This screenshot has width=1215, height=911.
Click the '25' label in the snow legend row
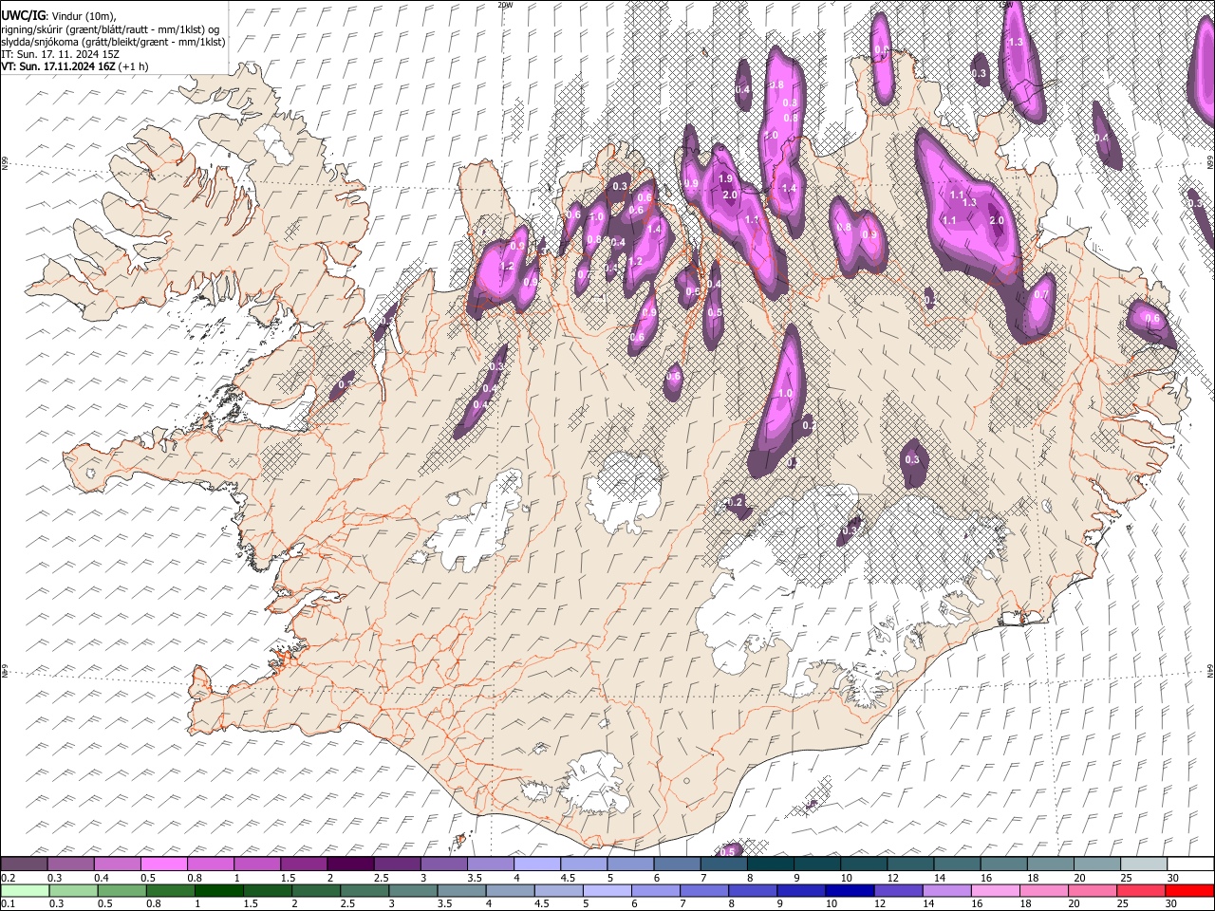click(x=1126, y=877)
